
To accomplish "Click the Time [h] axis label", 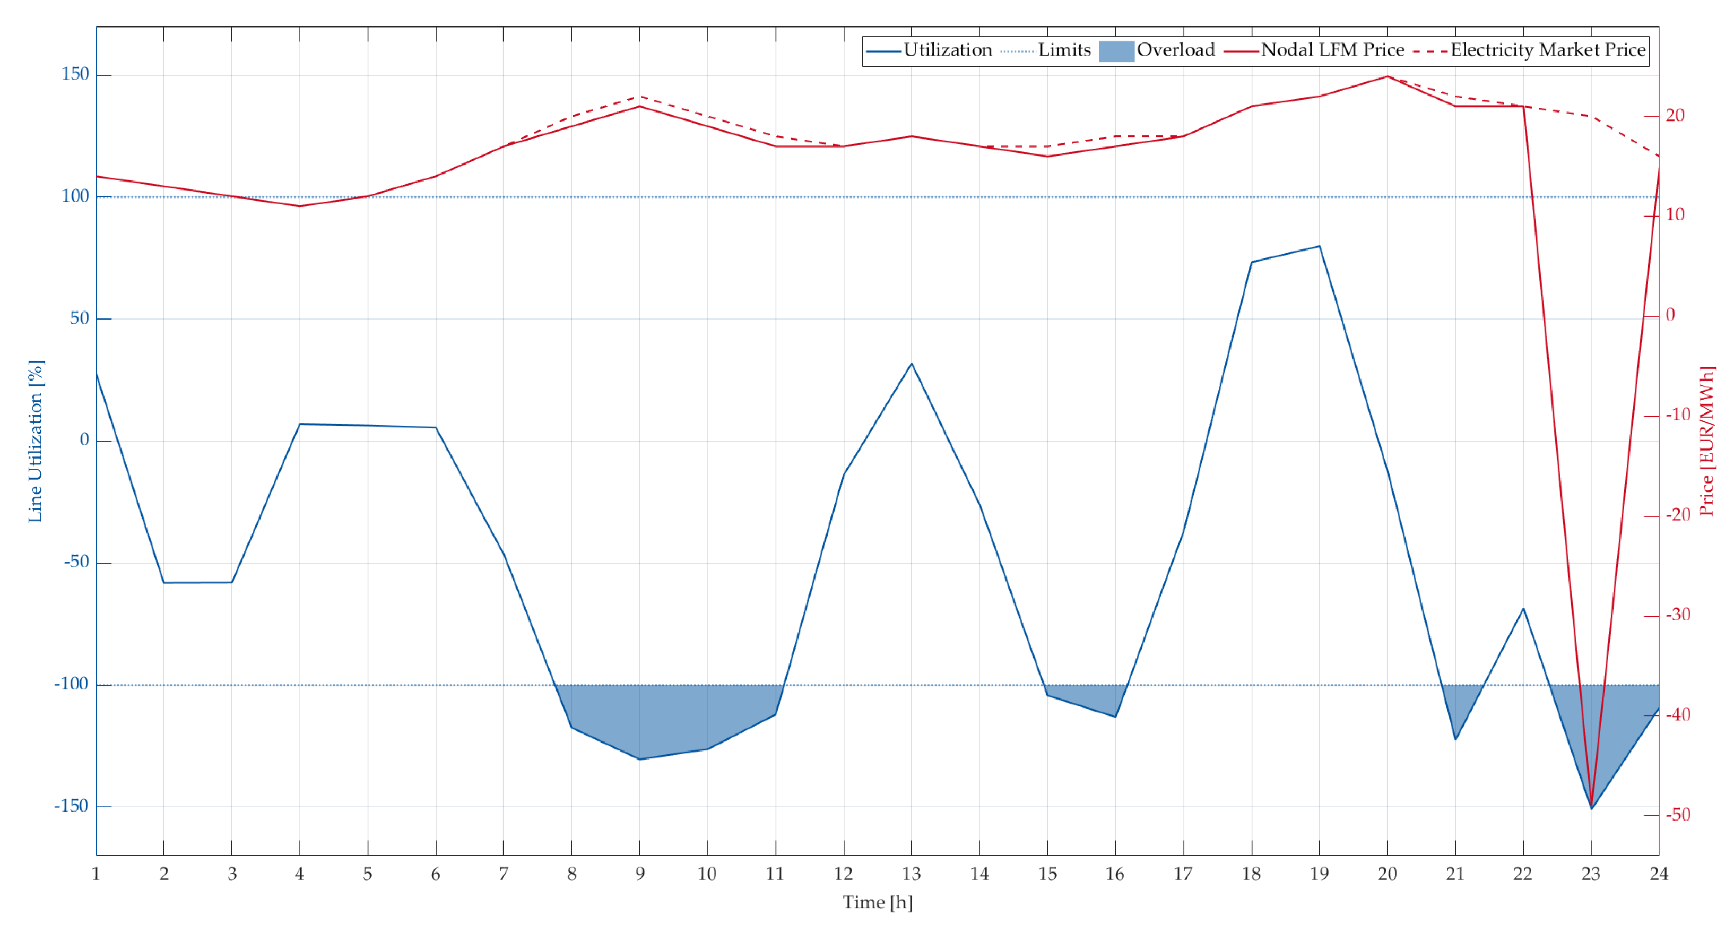I will click(877, 902).
